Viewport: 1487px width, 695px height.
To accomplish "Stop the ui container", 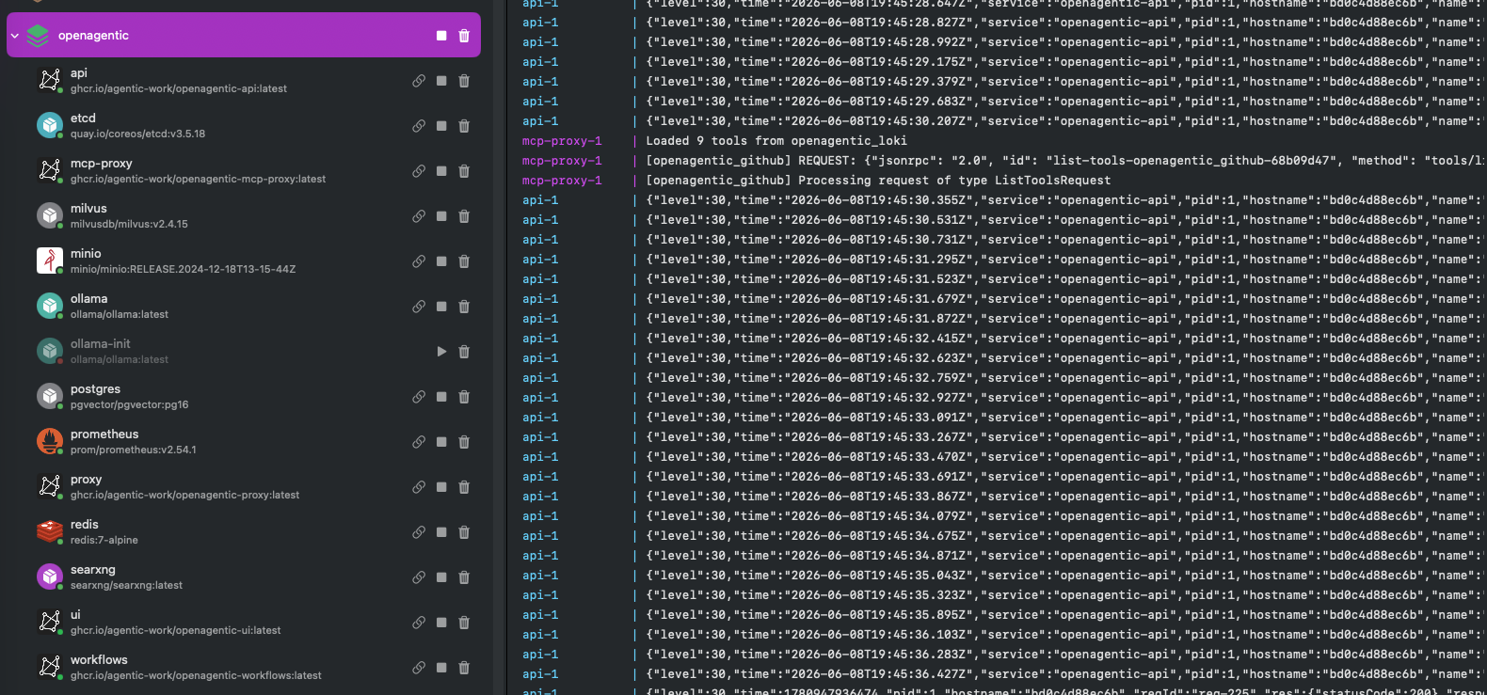I will click(441, 623).
